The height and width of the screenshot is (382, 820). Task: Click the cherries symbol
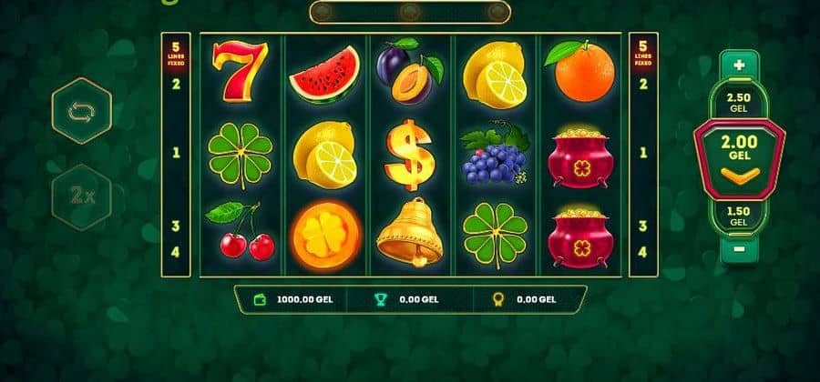point(240,231)
